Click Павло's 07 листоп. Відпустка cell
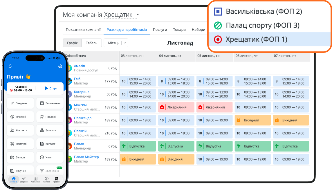 291,146
